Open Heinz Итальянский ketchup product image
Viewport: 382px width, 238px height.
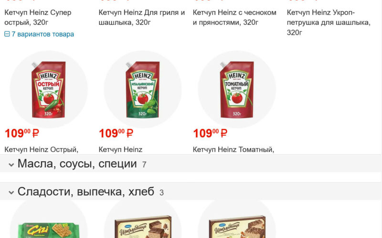tap(143, 89)
